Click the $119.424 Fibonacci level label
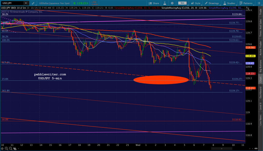263x151 pixels. click(x=234, y=62)
